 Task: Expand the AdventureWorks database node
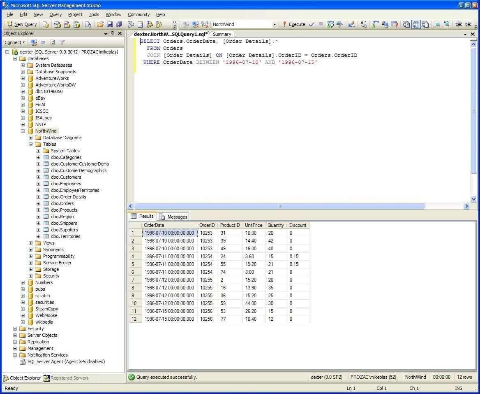[x=23, y=78]
